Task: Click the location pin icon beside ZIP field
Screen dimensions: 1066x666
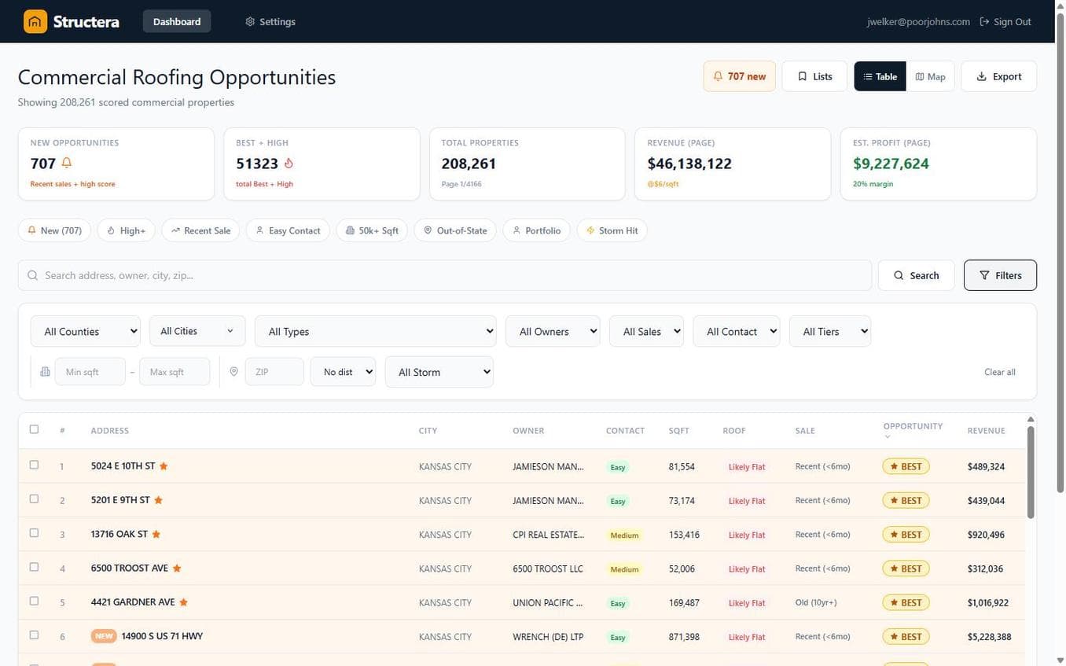Action: pyautogui.click(x=233, y=372)
